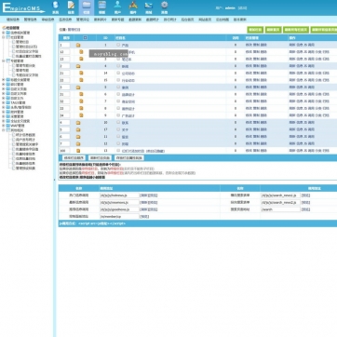
Task: Open 批量设置栏目属性 in the sidebar tree
Action: pyautogui.click(x=29, y=57)
